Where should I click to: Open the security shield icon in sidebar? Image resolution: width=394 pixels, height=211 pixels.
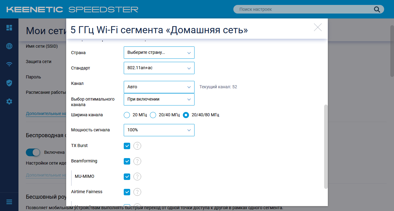[9, 83]
